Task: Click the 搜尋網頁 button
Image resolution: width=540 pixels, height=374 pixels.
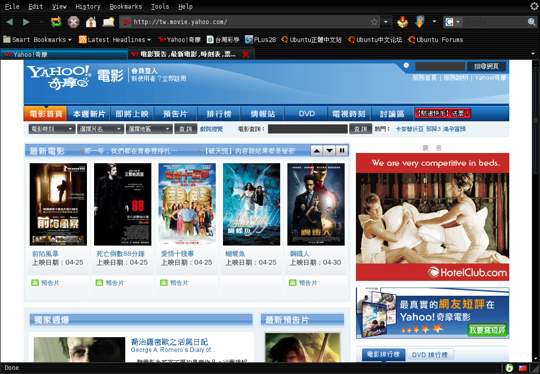Action: click(486, 66)
